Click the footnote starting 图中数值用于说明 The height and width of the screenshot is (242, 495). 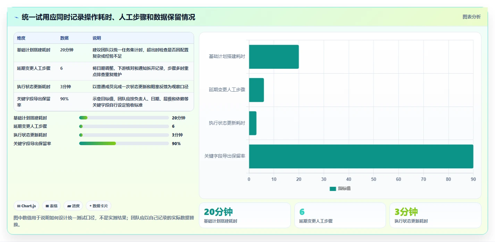(x=104, y=221)
